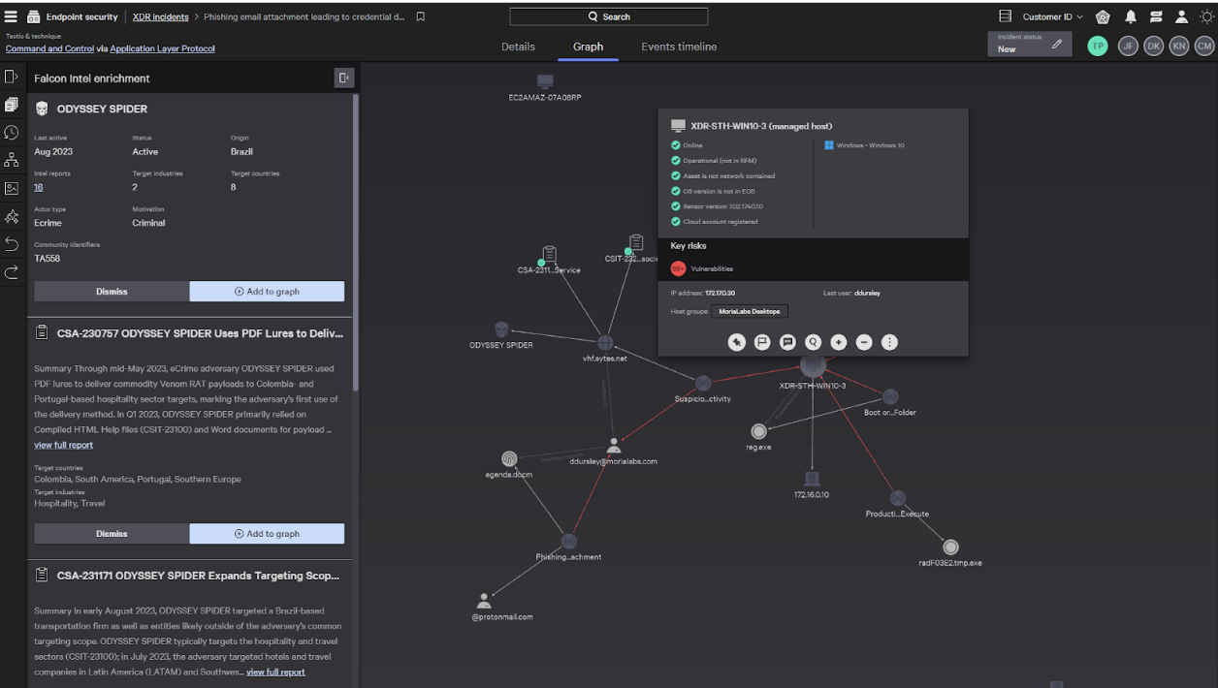Click the Endpoint security module icon

click(x=34, y=16)
